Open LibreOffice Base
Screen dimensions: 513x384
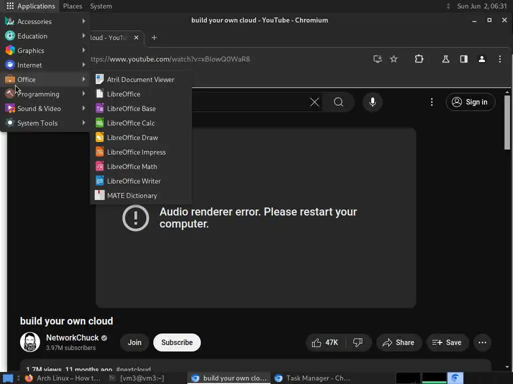click(x=140, y=108)
